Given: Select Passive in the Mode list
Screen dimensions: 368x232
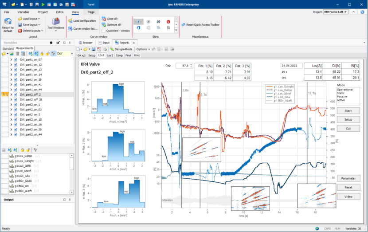Looking at the screenshot, I should coord(342,97).
